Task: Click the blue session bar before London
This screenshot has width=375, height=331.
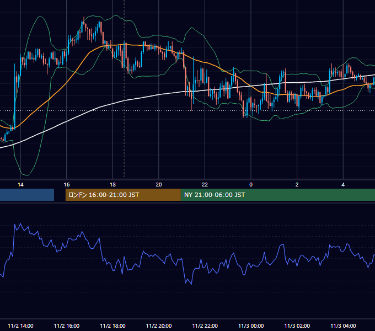Action: pyautogui.click(x=27, y=195)
